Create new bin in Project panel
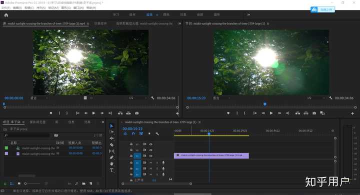Screen dimensions: 360x195 pos(84,183)
